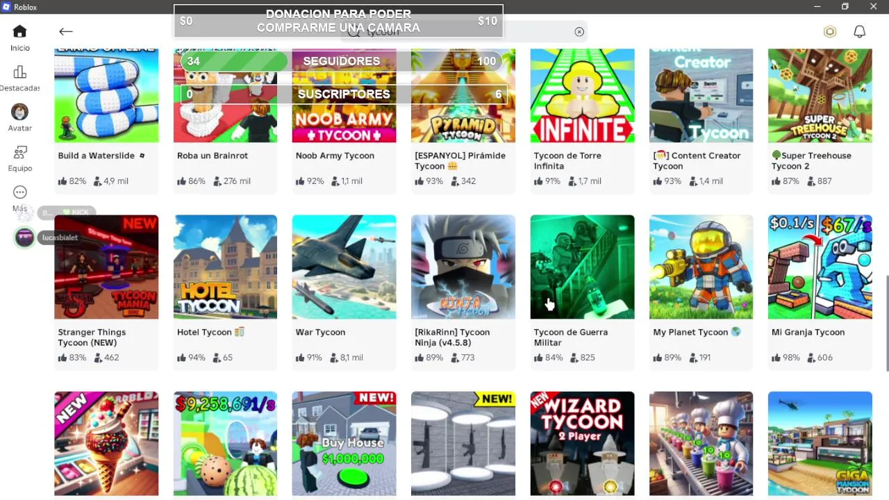Open the Avatar sidebar icon

[19, 112]
